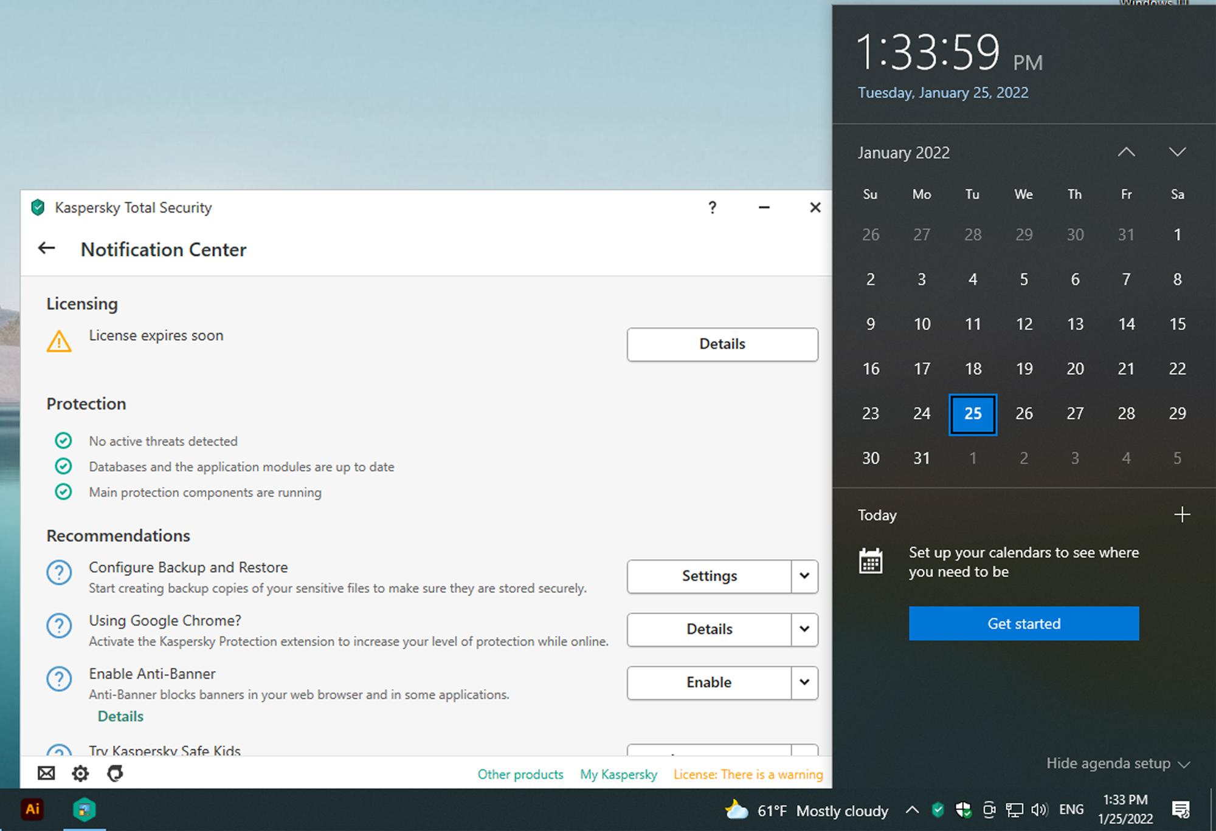Image resolution: width=1216 pixels, height=831 pixels.
Task: Open Adobe Illustrator from the taskbar
Action: (32, 809)
